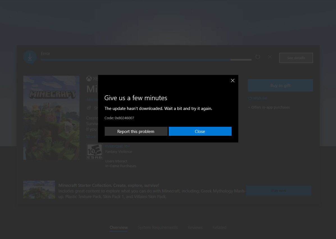Screen dimensions: 336x239
Task: Click the download arrow circle icon
Action: point(30,57)
